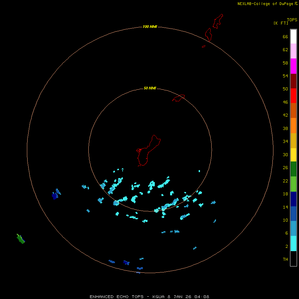Click the legend value 18
The width and height of the screenshot is (299, 299).
[285, 194]
